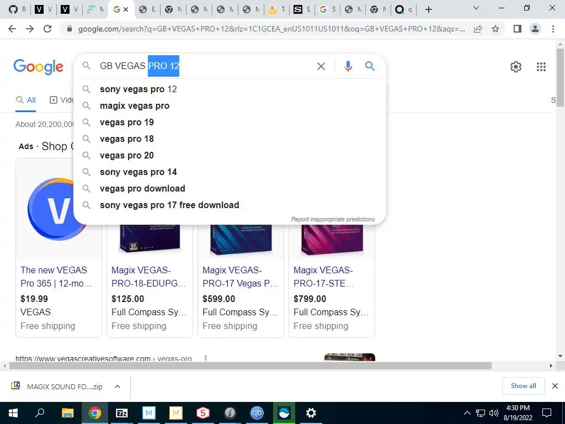Choose suggestion 'vegas pro 19'
The height and width of the screenshot is (424, 565).
pyautogui.click(x=230, y=122)
